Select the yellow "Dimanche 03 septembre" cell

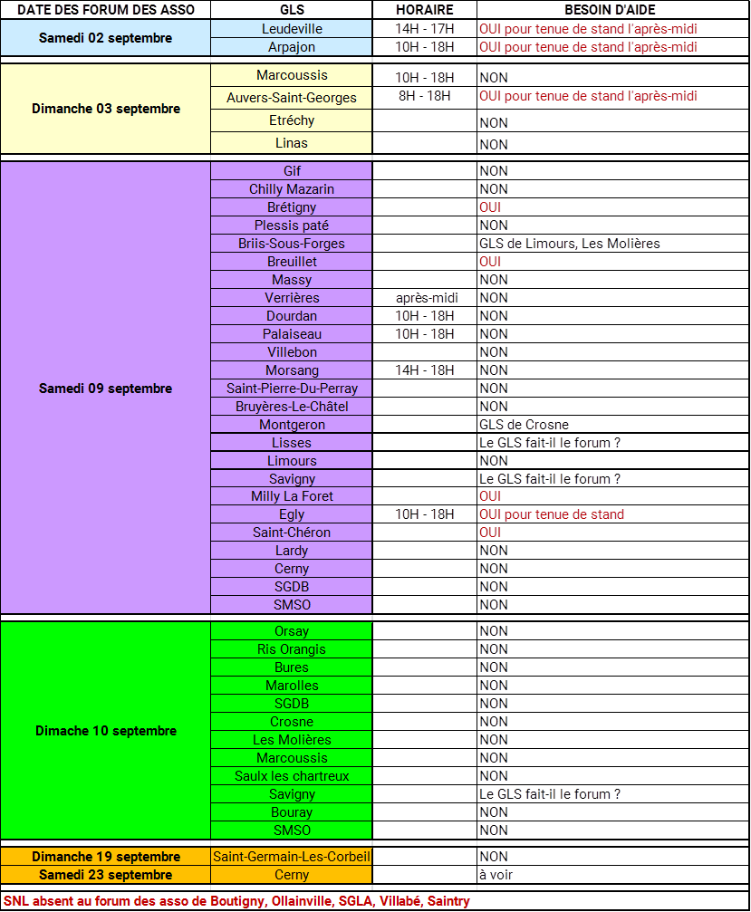pos(105,109)
